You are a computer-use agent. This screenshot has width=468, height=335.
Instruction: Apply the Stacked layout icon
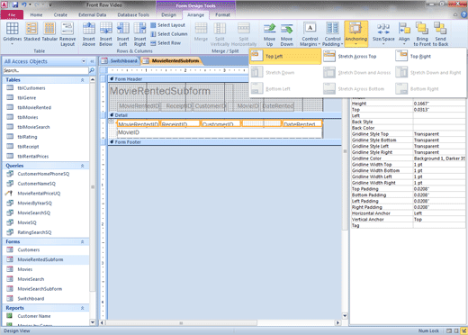(x=31, y=29)
